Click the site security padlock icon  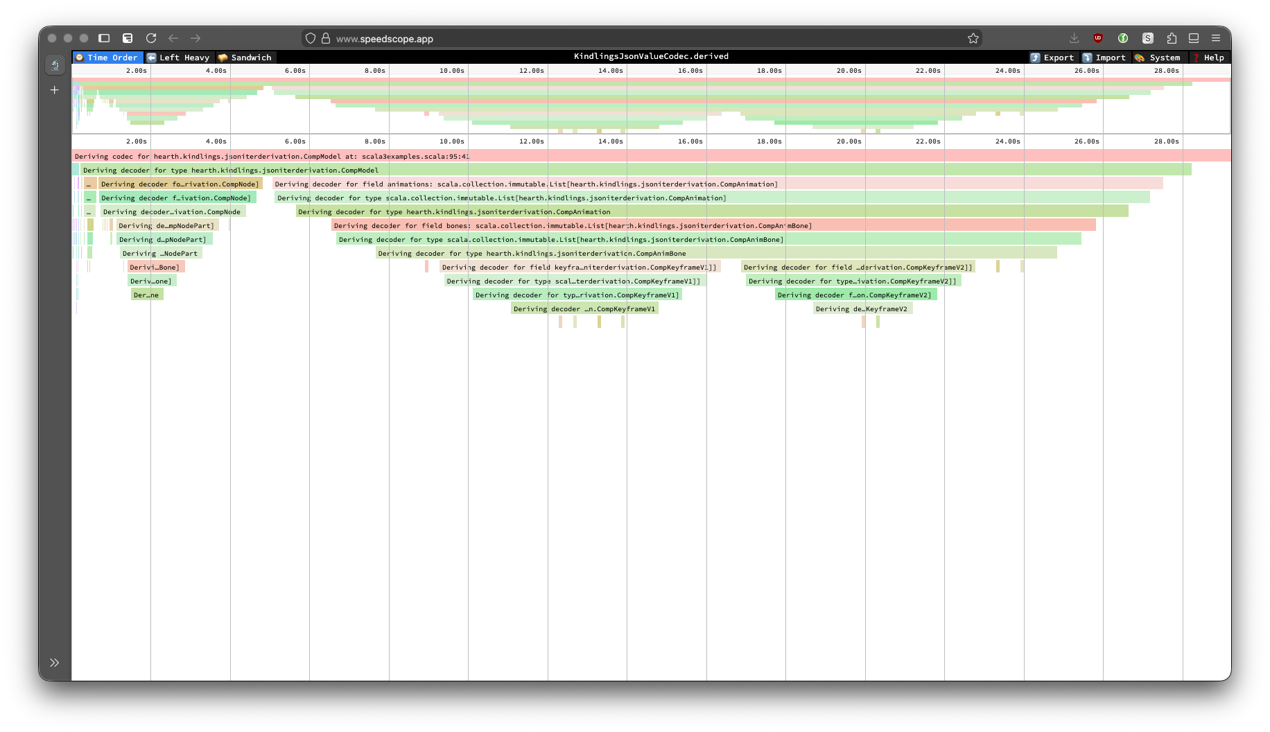(x=325, y=39)
